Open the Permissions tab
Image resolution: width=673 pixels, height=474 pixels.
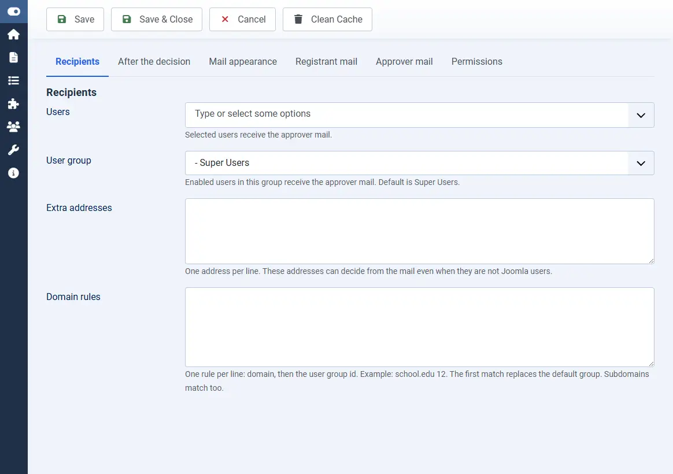click(477, 62)
